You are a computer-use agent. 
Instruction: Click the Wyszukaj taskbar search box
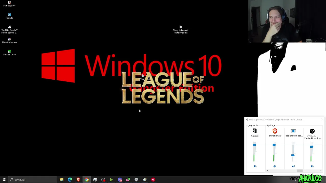click(x=33, y=180)
